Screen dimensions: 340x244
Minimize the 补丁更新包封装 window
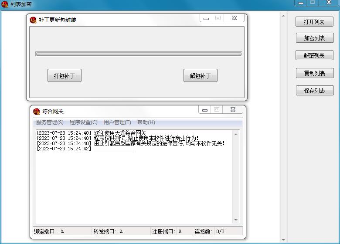pyautogui.click(x=206, y=18)
